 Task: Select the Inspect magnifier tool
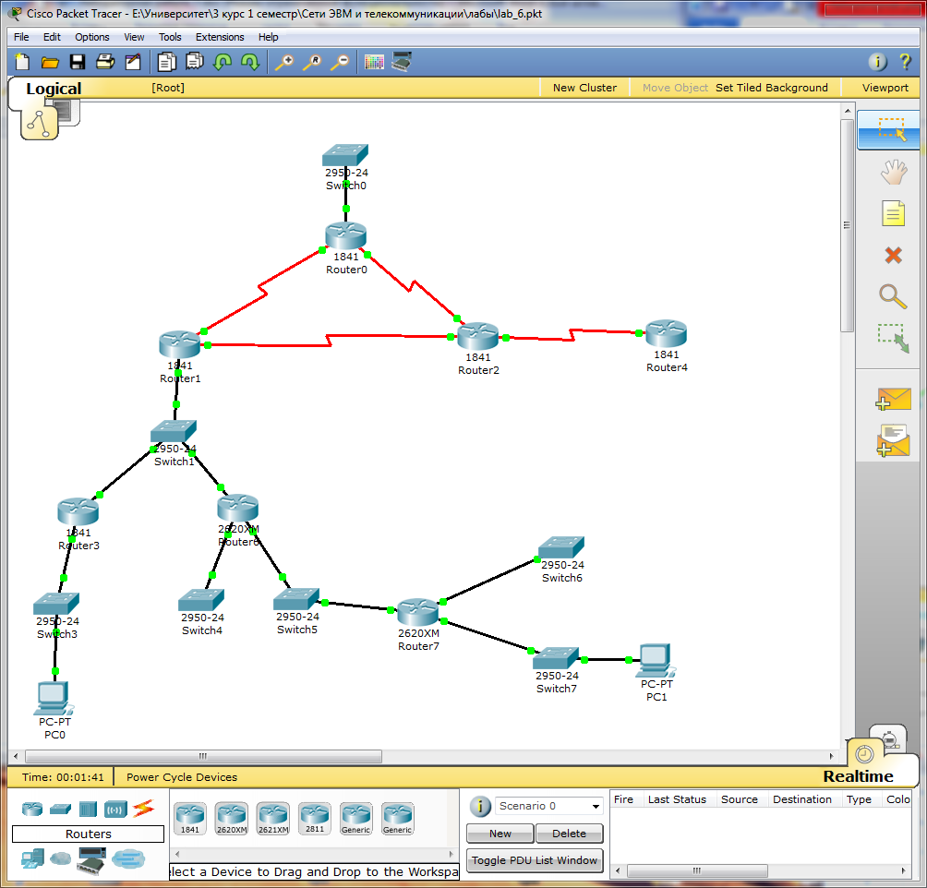(893, 297)
